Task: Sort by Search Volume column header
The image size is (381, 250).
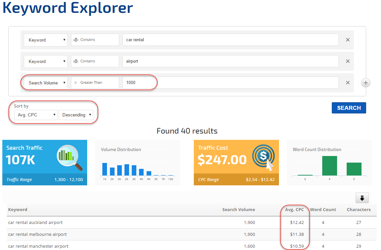Action: click(x=238, y=209)
